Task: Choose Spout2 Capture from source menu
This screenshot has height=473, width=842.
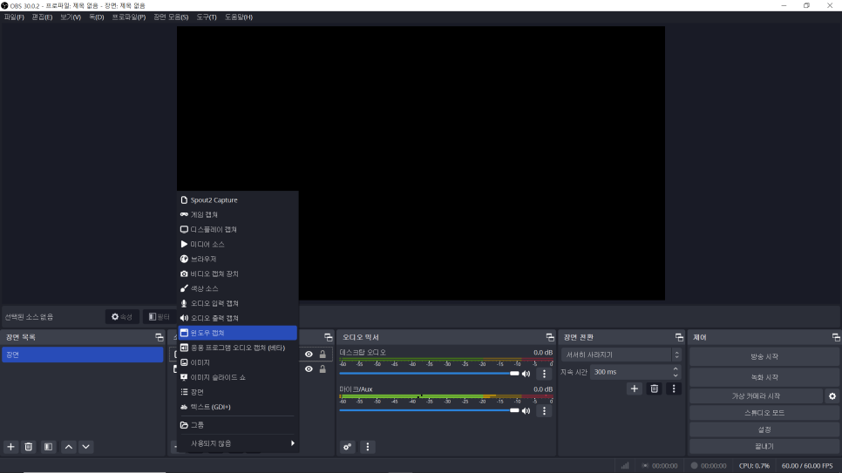Action: click(x=237, y=199)
